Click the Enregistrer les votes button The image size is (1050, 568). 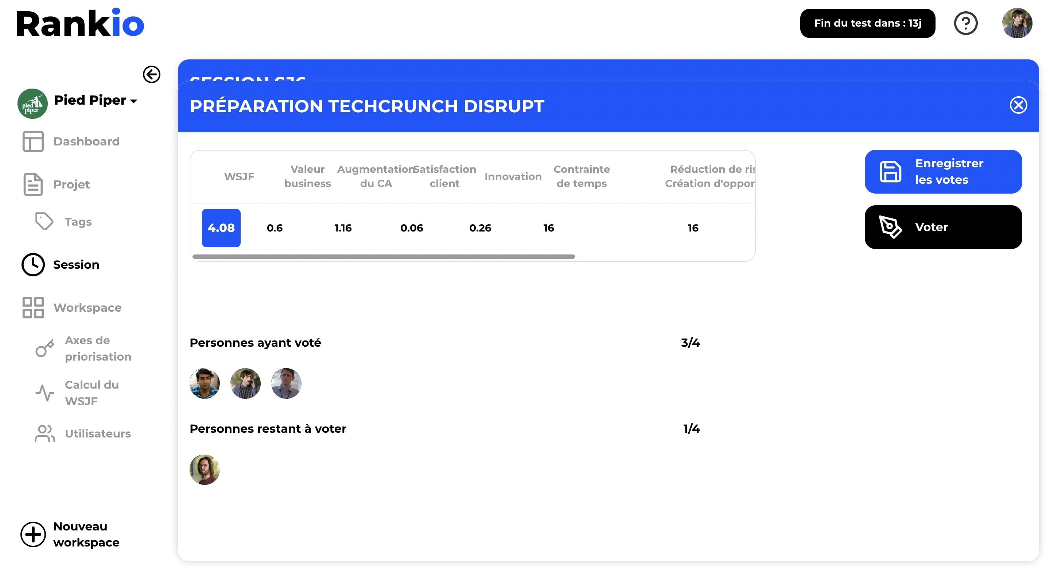(x=943, y=172)
